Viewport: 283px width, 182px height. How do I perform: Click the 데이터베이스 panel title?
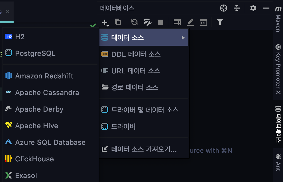coord(117,8)
